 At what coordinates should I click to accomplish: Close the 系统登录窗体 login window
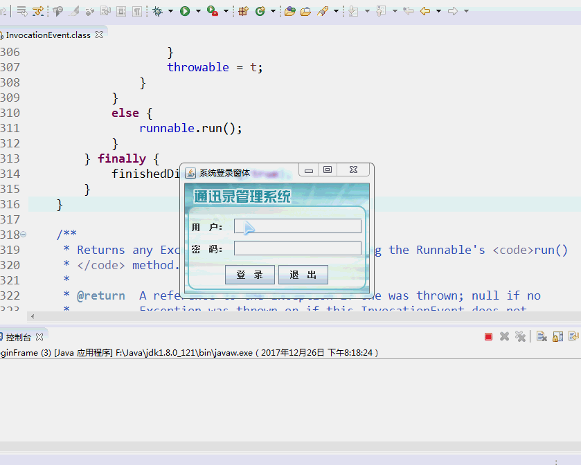click(x=353, y=170)
